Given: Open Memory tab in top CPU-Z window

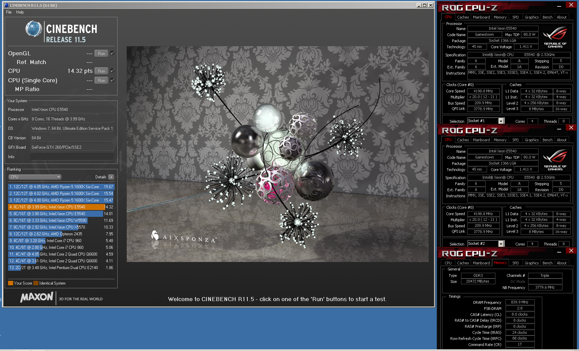Looking at the screenshot, I should 500,17.
